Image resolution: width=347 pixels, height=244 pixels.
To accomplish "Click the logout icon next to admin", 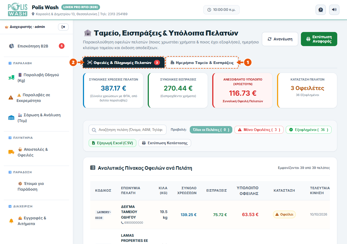I will pyautogui.click(x=63, y=27).
